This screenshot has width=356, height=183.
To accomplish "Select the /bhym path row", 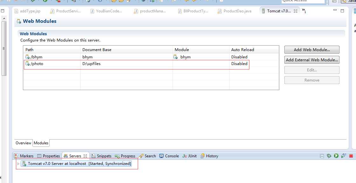I will coord(151,57).
